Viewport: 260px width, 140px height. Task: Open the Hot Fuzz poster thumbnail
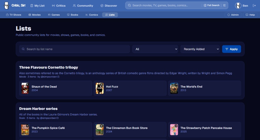tap(100, 88)
